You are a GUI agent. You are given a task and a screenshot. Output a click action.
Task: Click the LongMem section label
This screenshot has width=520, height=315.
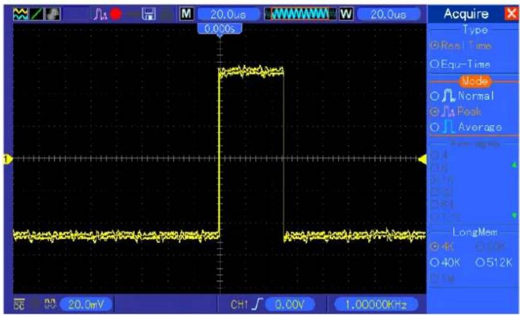pyautogui.click(x=474, y=232)
